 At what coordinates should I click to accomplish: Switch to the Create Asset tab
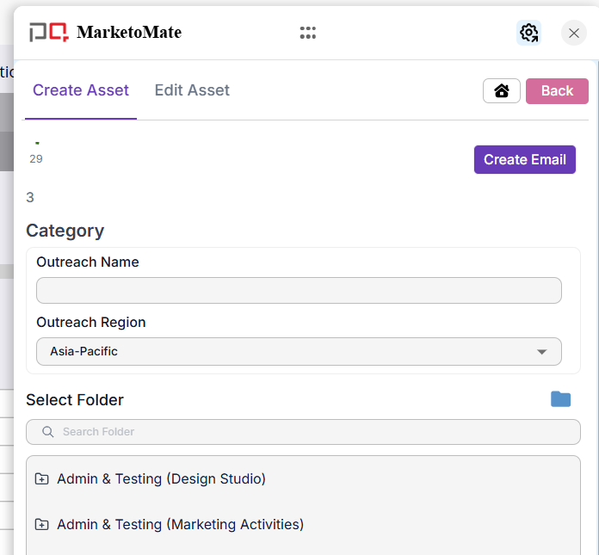81,90
